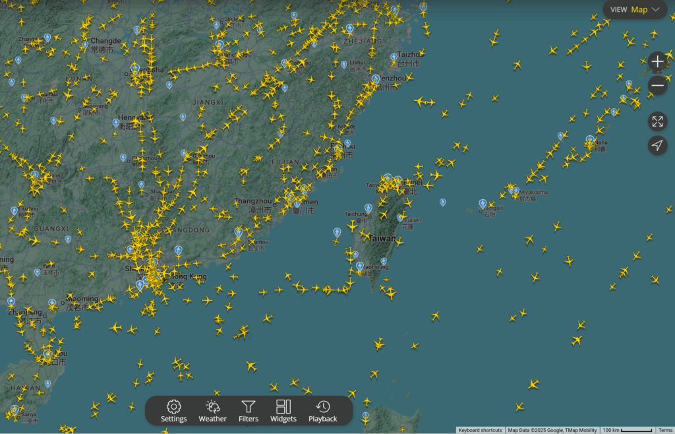Image resolution: width=675 pixels, height=434 pixels.
Task: Click the Kaohsiung airport pin
Action: coord(359,264)
